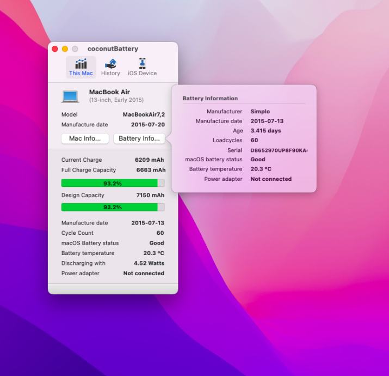
Task: Select the (13-inch, Early 2015) subtitle
Action: 116,100
